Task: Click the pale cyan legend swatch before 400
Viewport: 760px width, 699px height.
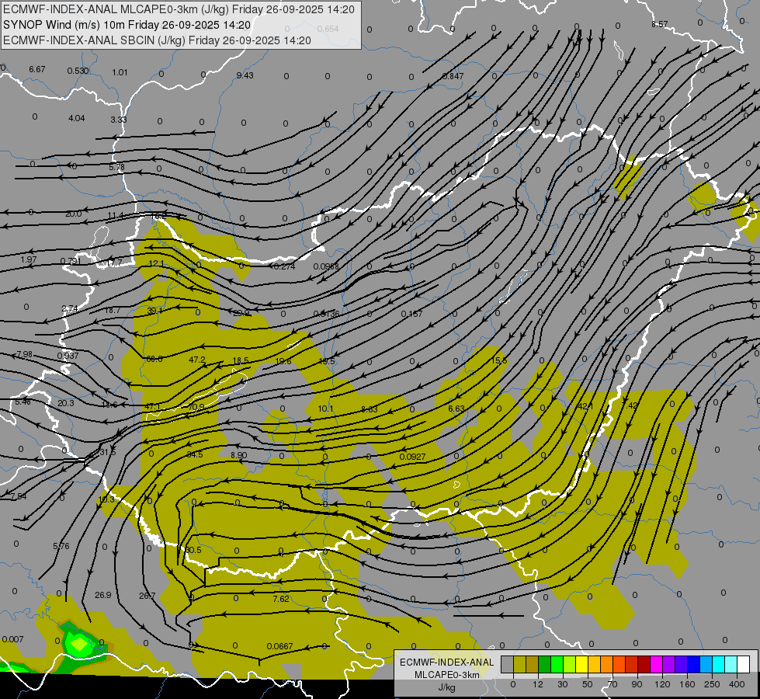Action: tap(731, 664)
